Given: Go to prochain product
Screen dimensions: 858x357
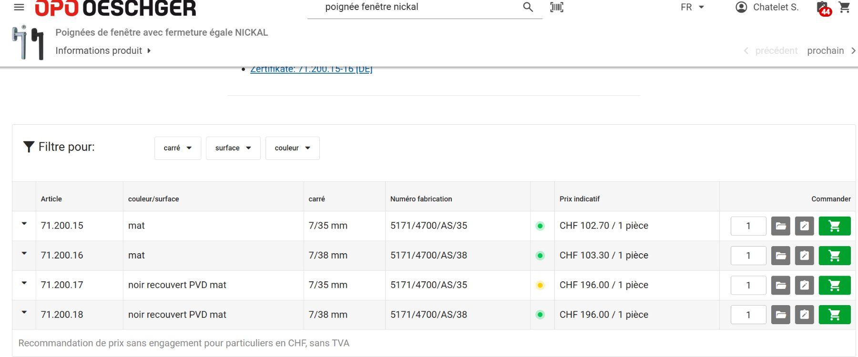Looking at the screenshot, I should tap(831, 50).
